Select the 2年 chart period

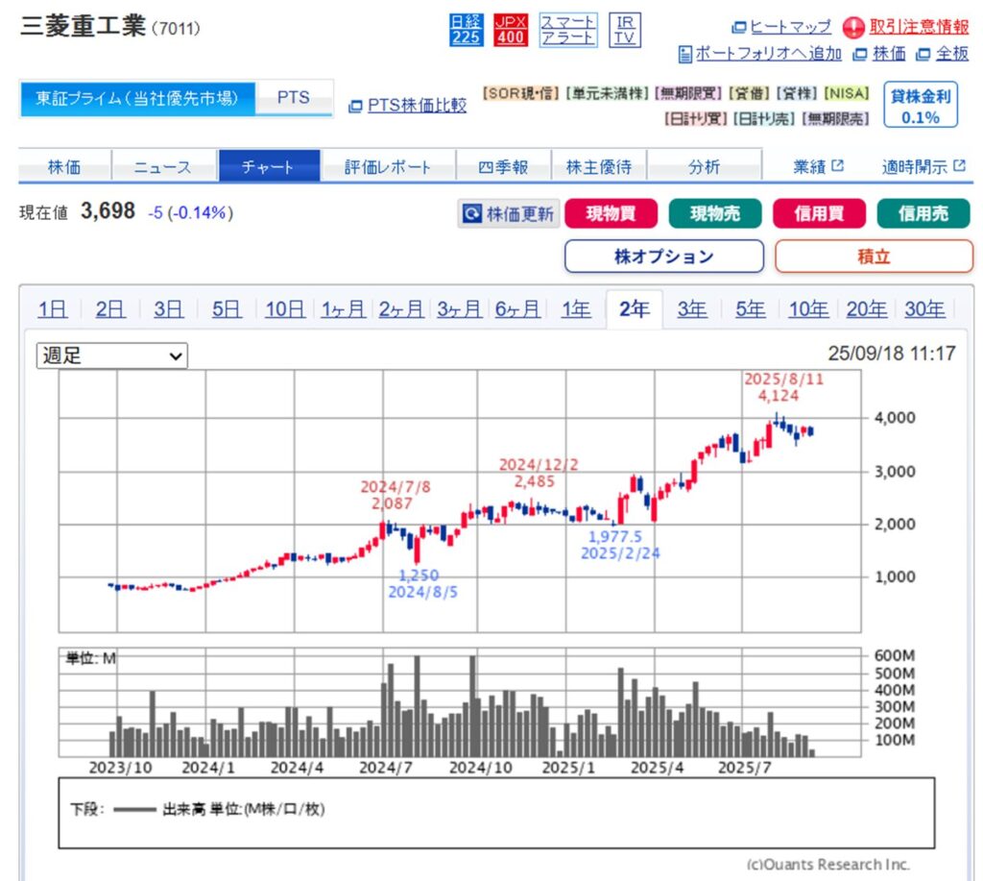click(x=635, y=309)
